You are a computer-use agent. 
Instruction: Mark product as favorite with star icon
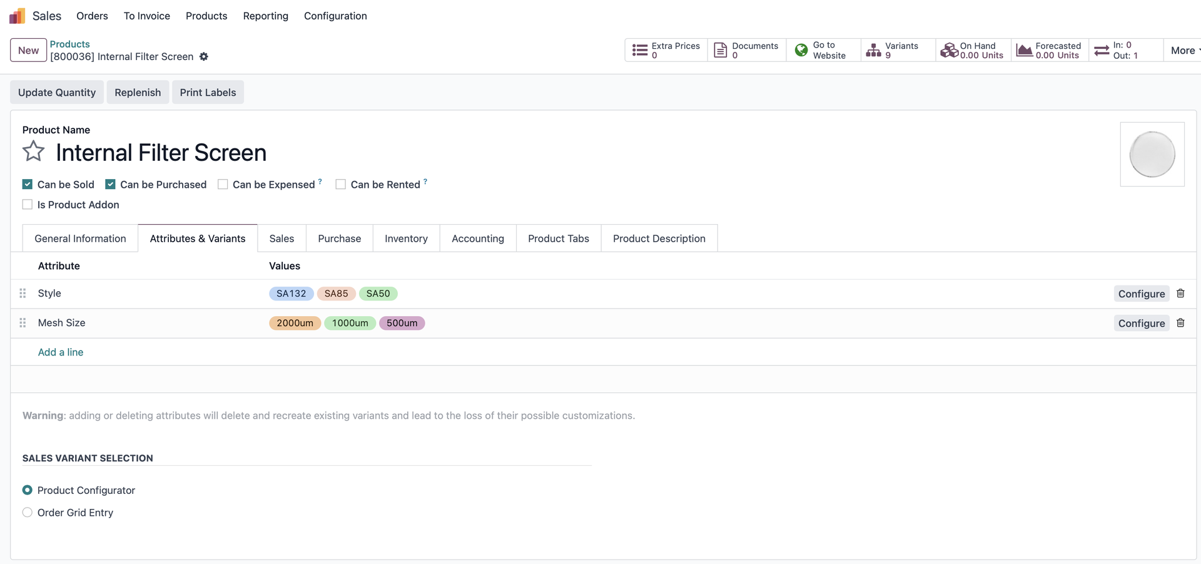(x=34, y=151)
